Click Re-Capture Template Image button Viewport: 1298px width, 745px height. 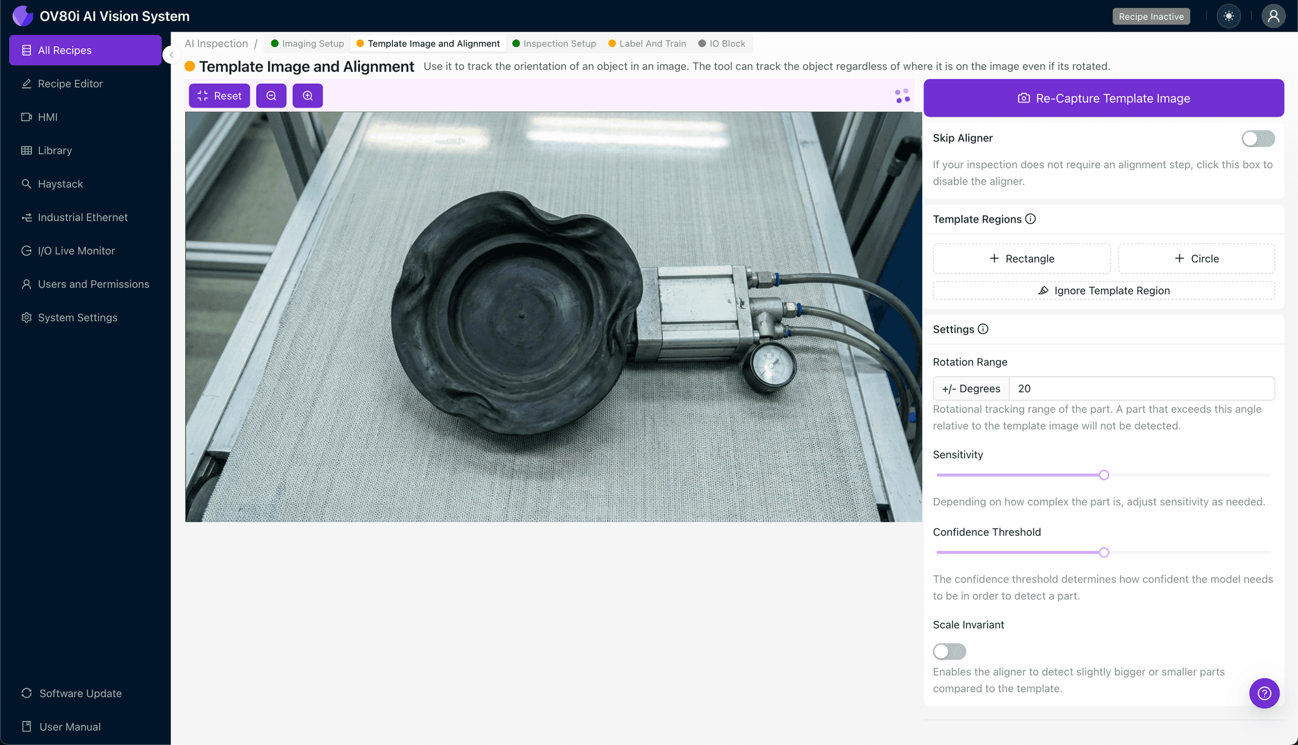tap(1103, 98)
